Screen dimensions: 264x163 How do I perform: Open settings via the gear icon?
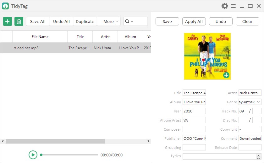point(224,6)
